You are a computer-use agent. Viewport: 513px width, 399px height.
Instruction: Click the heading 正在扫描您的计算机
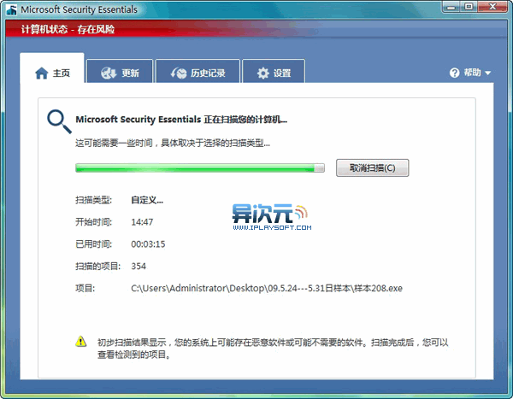[x=181, y=120]
